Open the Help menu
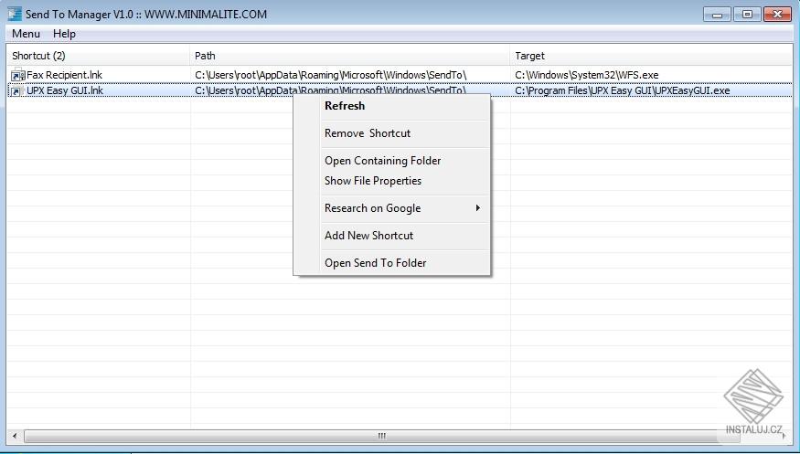Viewport: 800px width, 454px height. tap(64, 34)
